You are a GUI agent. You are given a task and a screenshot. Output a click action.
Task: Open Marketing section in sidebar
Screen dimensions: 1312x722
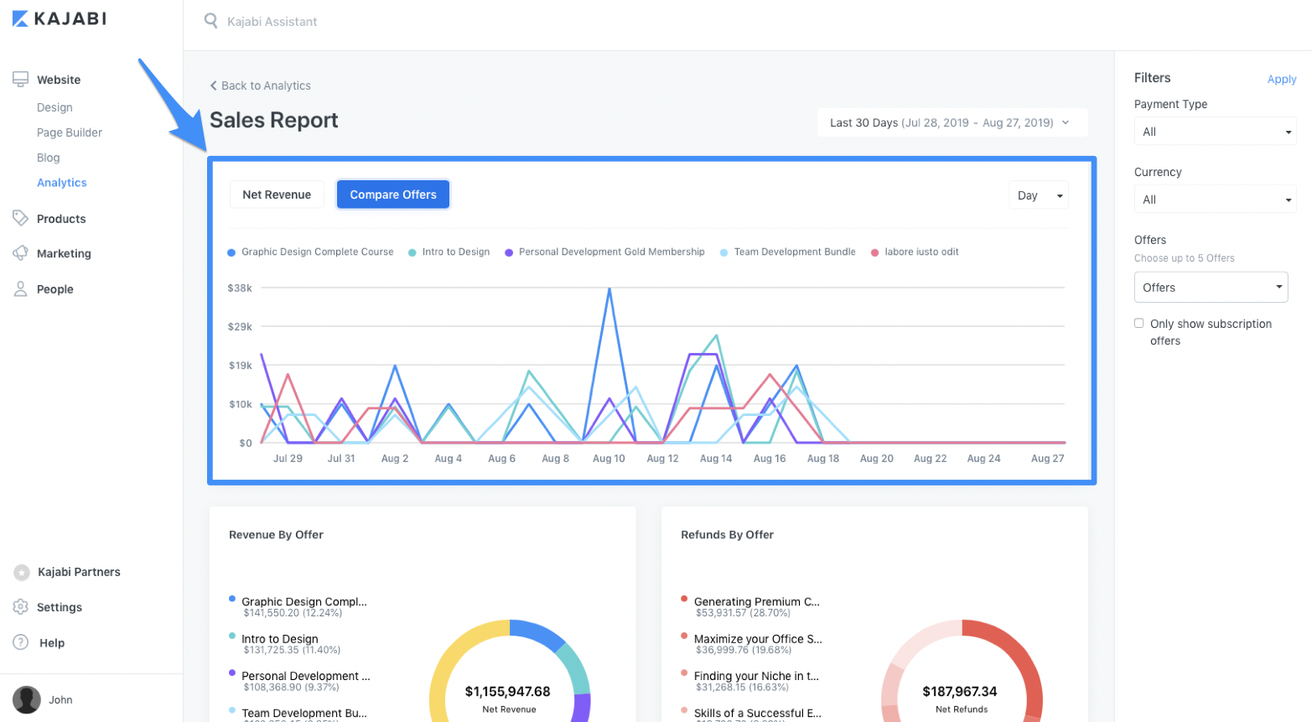[x=64, y=253]
